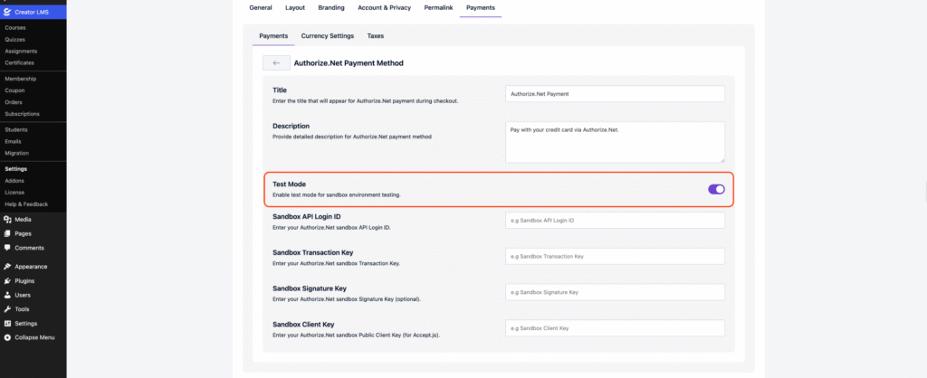Focus the Sandbox Transaction Key field
Screen dimensions: 927x378
pos(615,256)
